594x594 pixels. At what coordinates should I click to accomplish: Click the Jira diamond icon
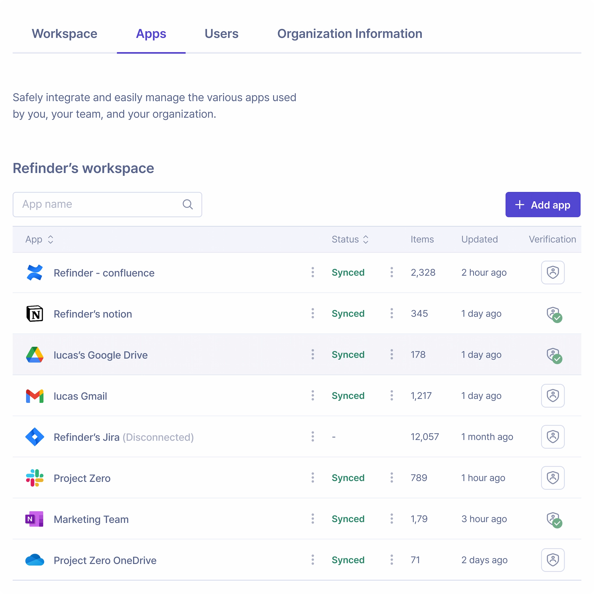pyautogui.click(x=35, y=437)
